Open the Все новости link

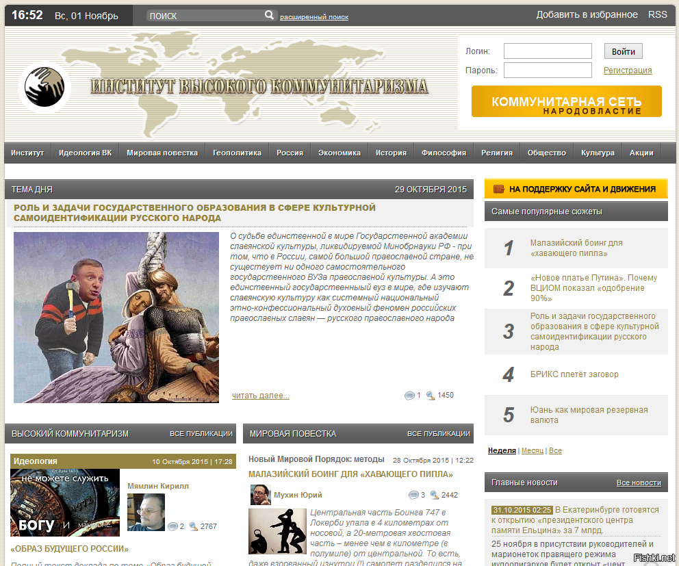(639, 483)
